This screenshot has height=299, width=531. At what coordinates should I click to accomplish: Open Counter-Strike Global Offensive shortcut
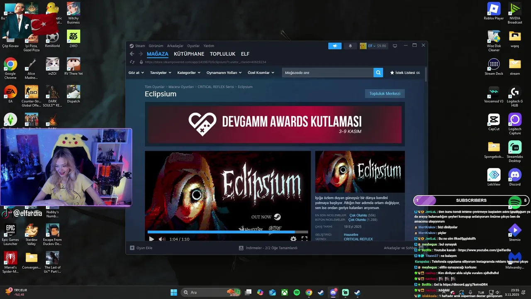pos(31,96)
